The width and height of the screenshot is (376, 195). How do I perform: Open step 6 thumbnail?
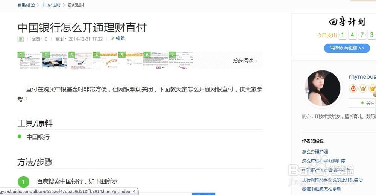156,60
